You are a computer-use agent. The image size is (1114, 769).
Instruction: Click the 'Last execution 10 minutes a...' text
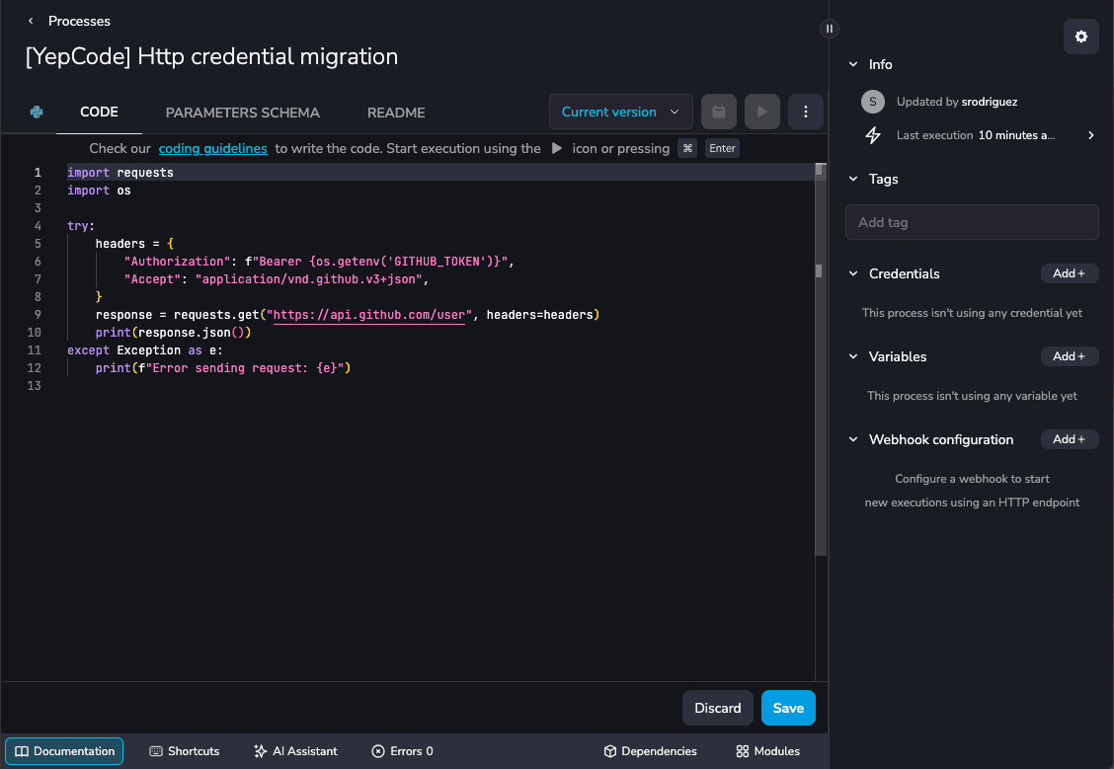coord(975,135)
